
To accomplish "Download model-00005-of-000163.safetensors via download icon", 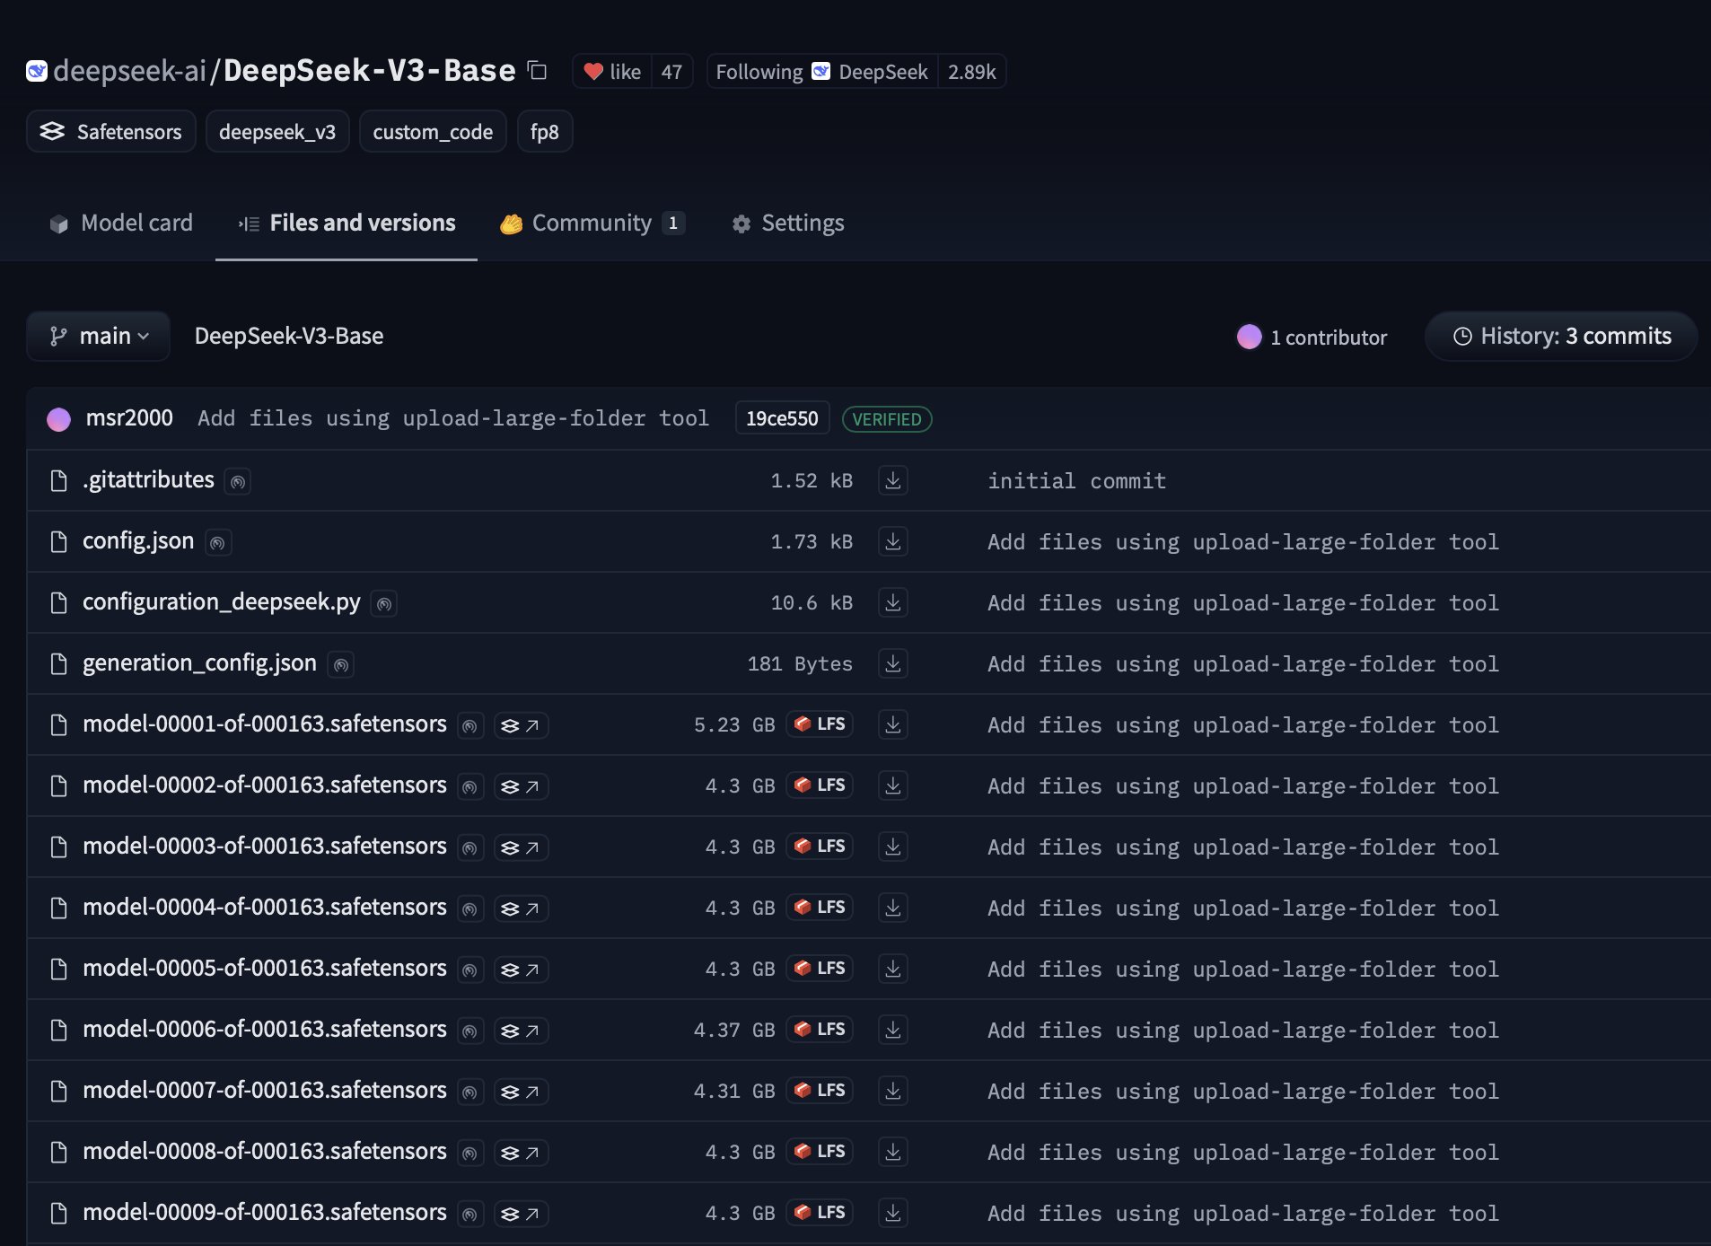I will (x=893, y=969).
